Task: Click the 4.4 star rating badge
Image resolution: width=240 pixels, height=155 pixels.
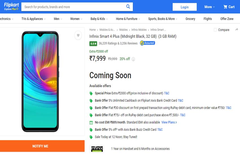Action: coord(93,43)
